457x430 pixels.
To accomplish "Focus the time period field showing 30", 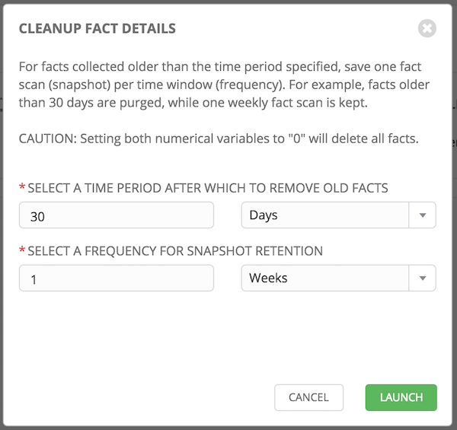I will point(117,215).
